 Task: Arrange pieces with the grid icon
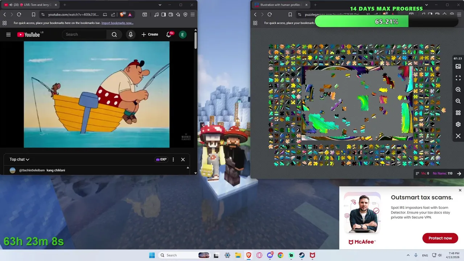458,113
